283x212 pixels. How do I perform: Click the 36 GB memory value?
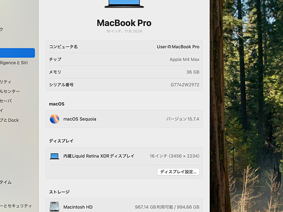[x=192, y=72]
